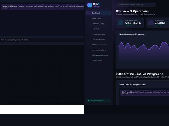Open Monetization & Plans section
Viewport: 169px width, 126px height.
(x=99, y=50)
